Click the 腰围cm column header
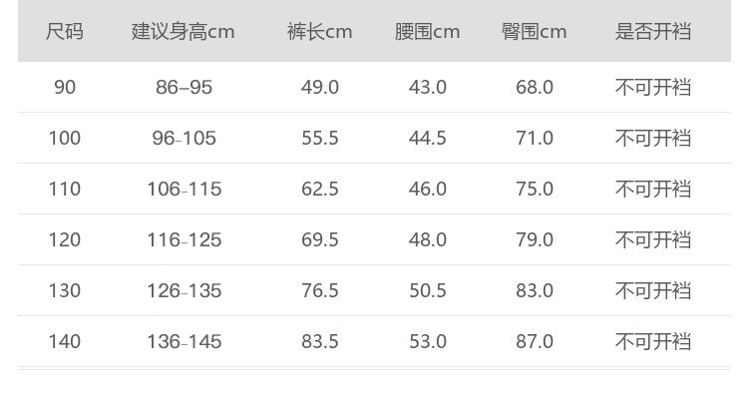Viewport: 748px width, 411px height. coord(428,32)
